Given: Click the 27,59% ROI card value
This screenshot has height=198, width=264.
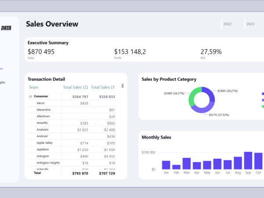Looking at the screenshot, I should point(211,51).
